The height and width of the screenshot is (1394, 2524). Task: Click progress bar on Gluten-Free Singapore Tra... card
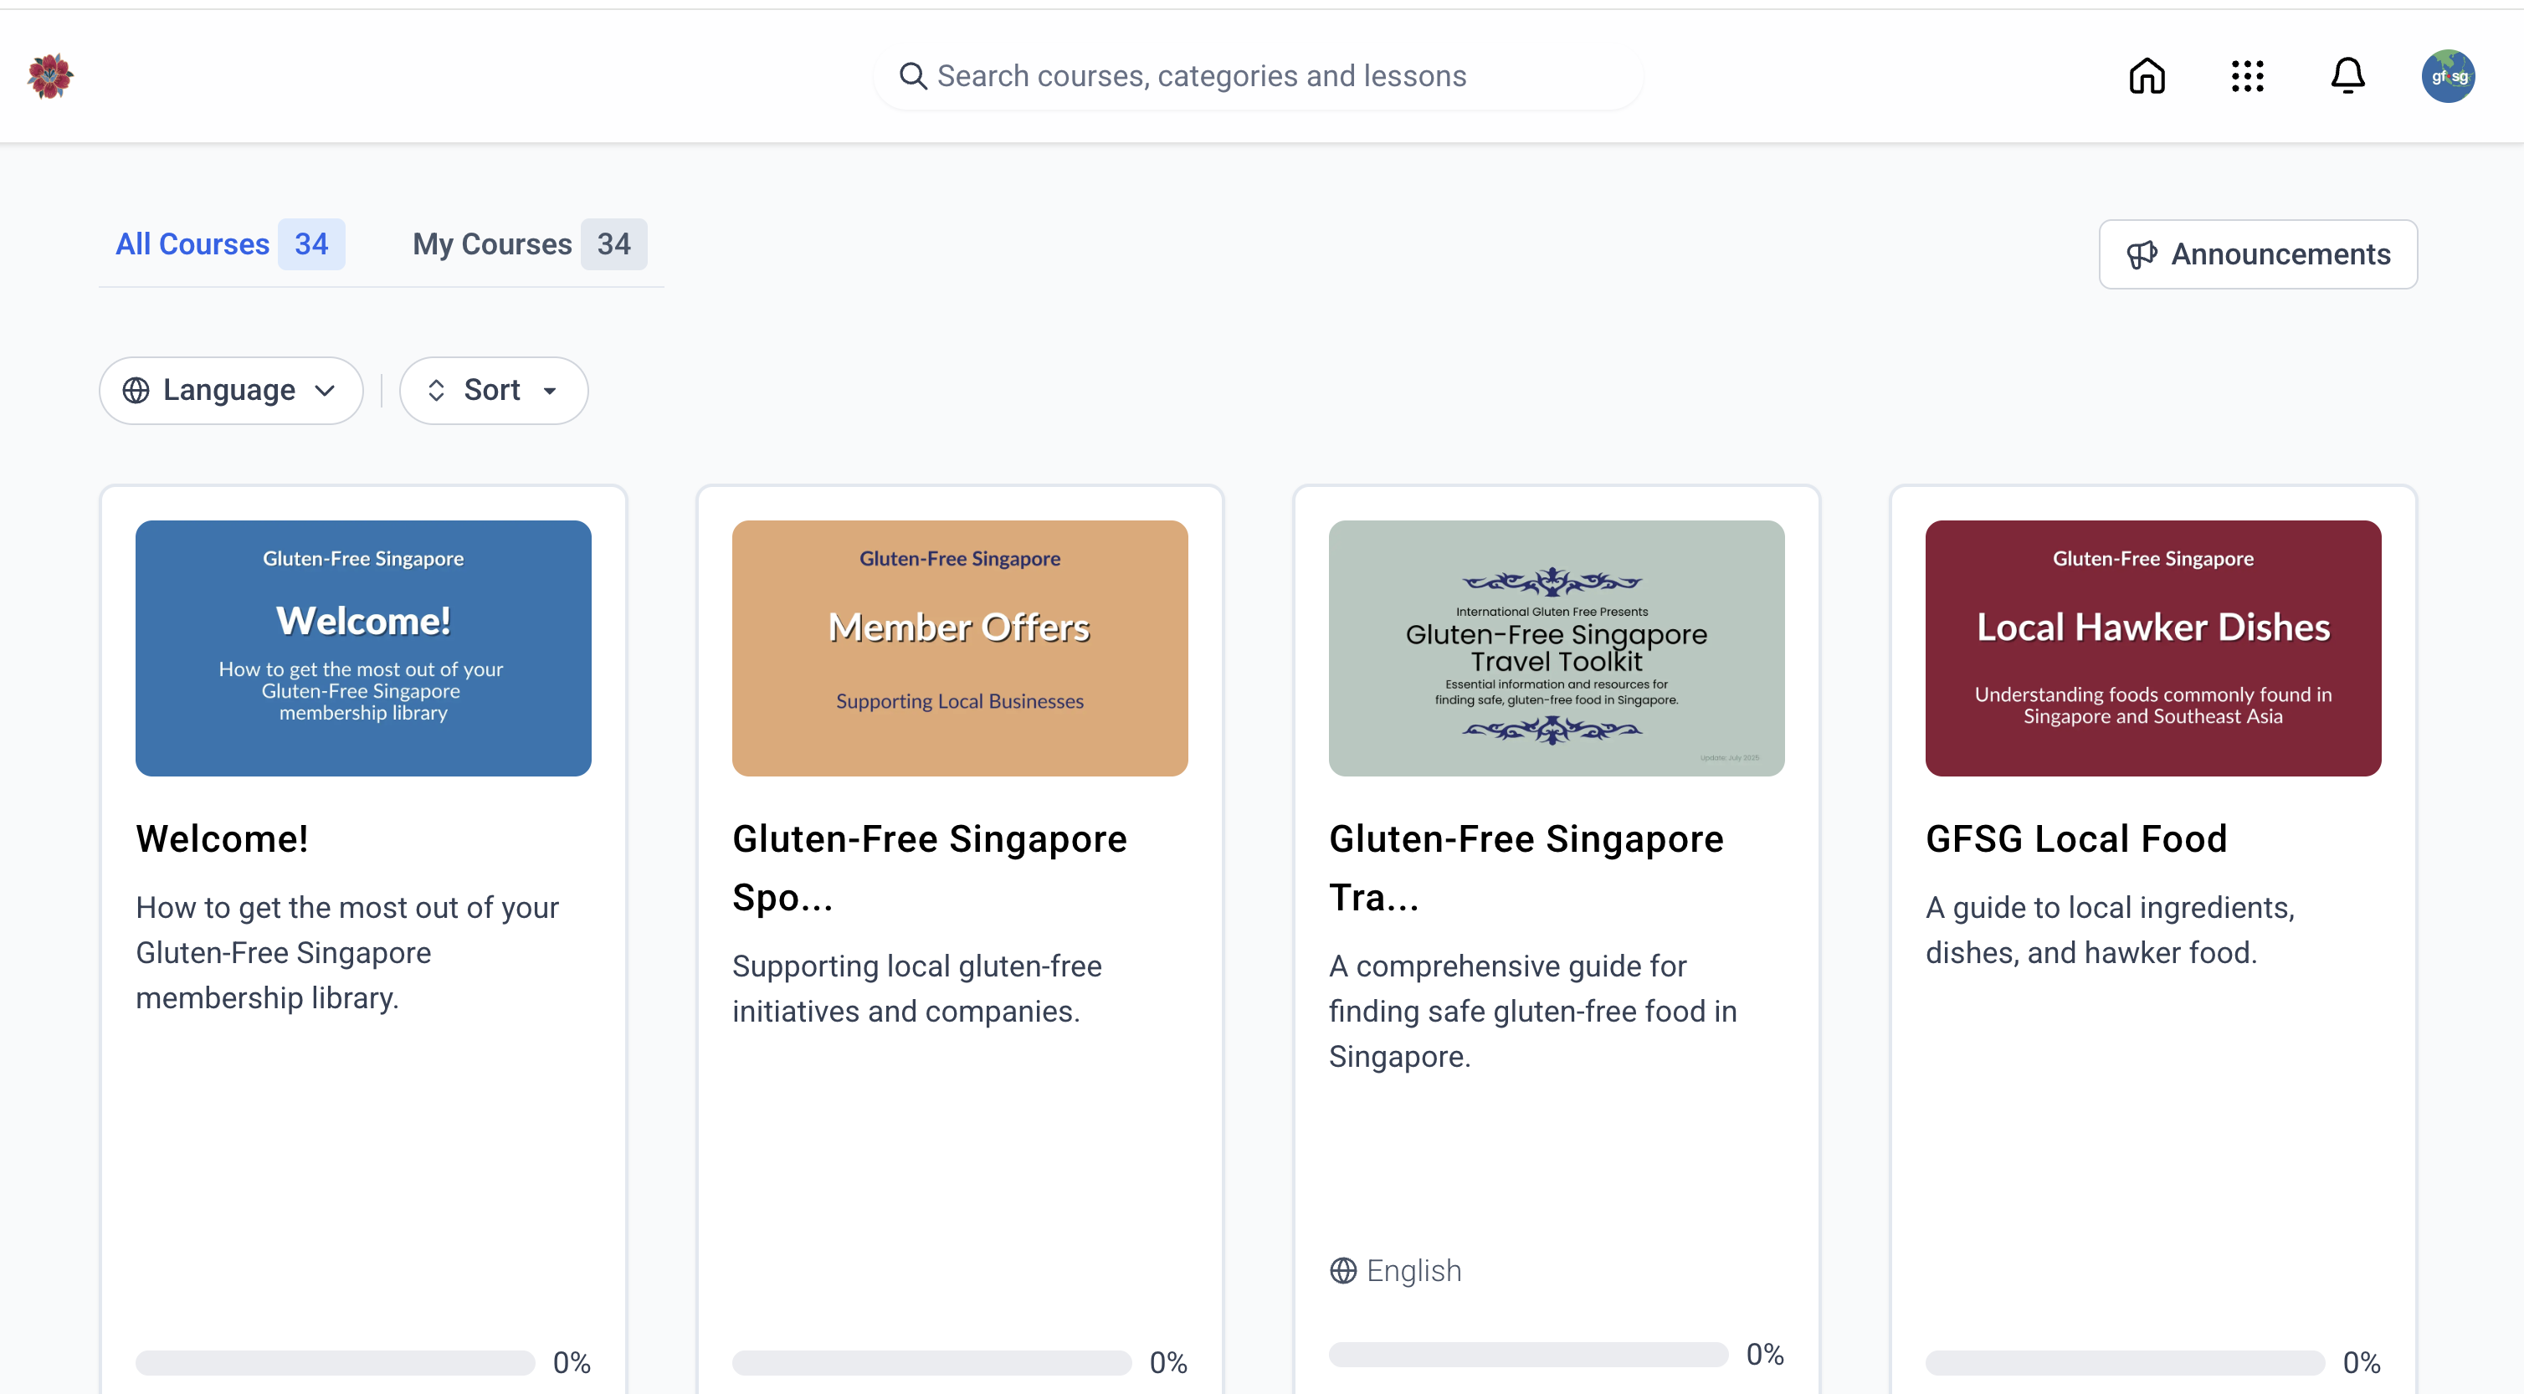1528,1355
